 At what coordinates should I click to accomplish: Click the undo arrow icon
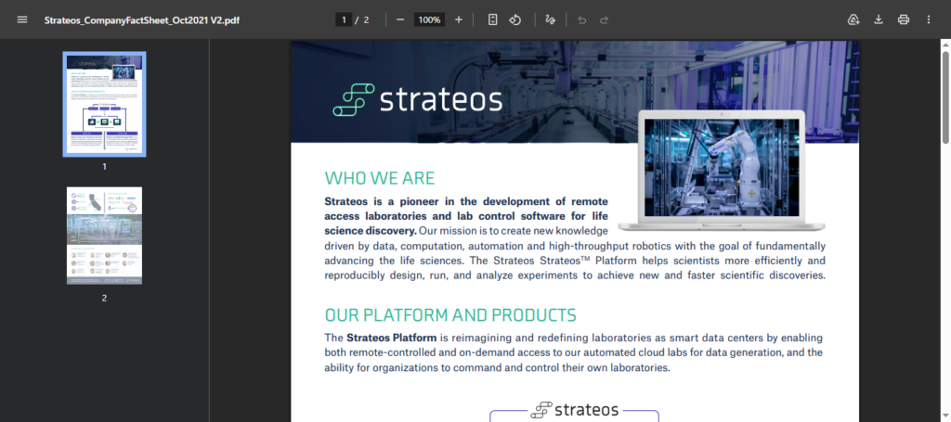(582, 19)
